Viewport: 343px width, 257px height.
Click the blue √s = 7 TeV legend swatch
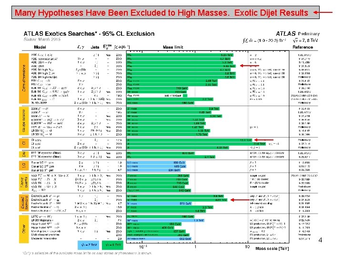pos(89,245)
